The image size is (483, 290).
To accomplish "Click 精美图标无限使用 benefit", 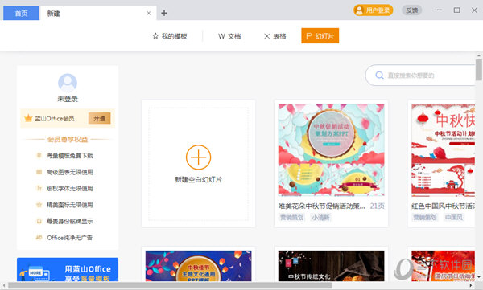I will click(69, 205).
